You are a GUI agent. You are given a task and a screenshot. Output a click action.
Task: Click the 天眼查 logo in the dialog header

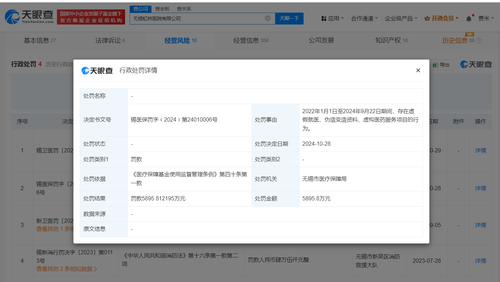pos(97,70)
